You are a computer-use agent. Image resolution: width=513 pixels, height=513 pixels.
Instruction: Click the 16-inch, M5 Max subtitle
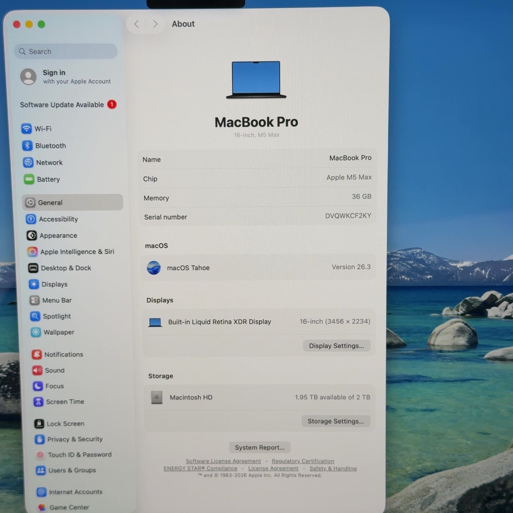[256, 135]
